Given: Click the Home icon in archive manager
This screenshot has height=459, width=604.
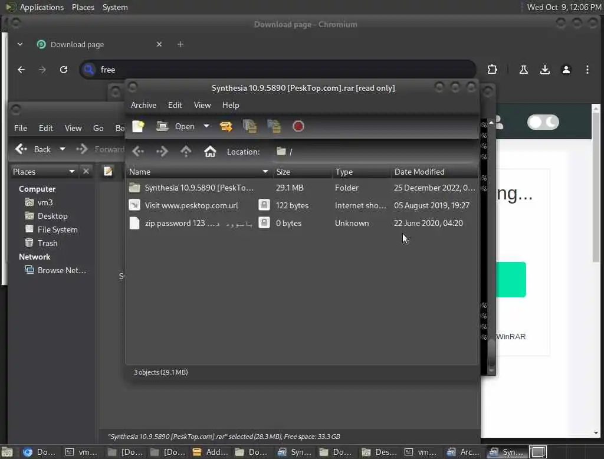Looking at the screenshot, I should [x=210, y=152].
